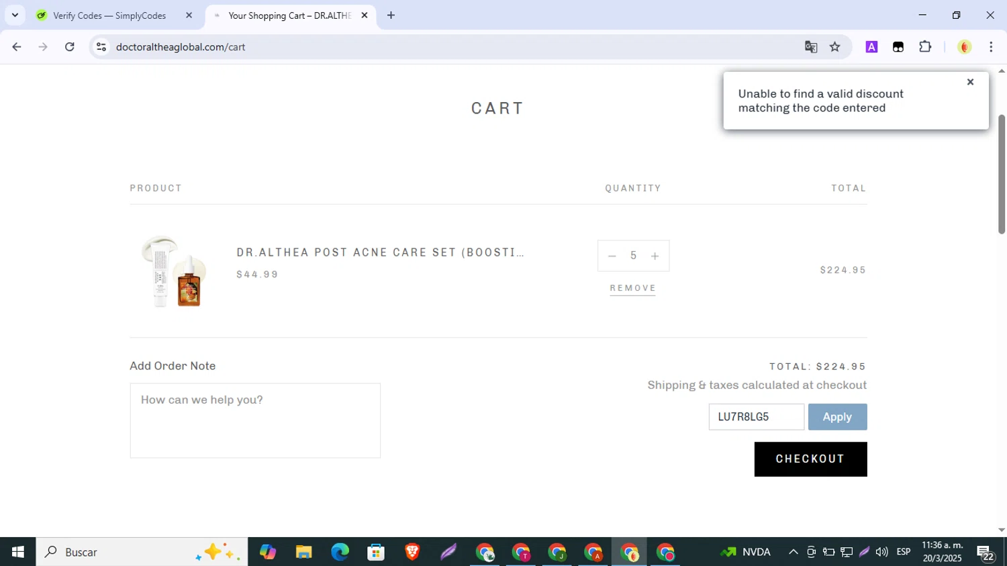Click the order note text area
The height and width of the screenshot is (566, 1007).
pyautogui.click(x=255, y=420)
